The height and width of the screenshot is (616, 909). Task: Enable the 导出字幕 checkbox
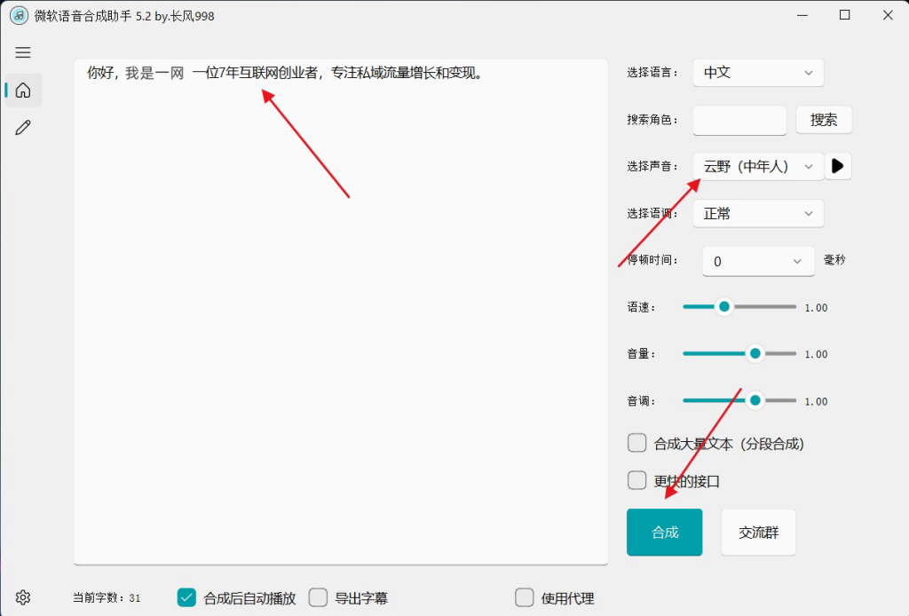pyautogui.click(x=318, y=597)
